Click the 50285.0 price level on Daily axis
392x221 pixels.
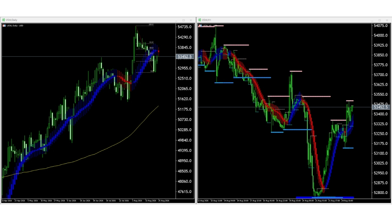185,130
